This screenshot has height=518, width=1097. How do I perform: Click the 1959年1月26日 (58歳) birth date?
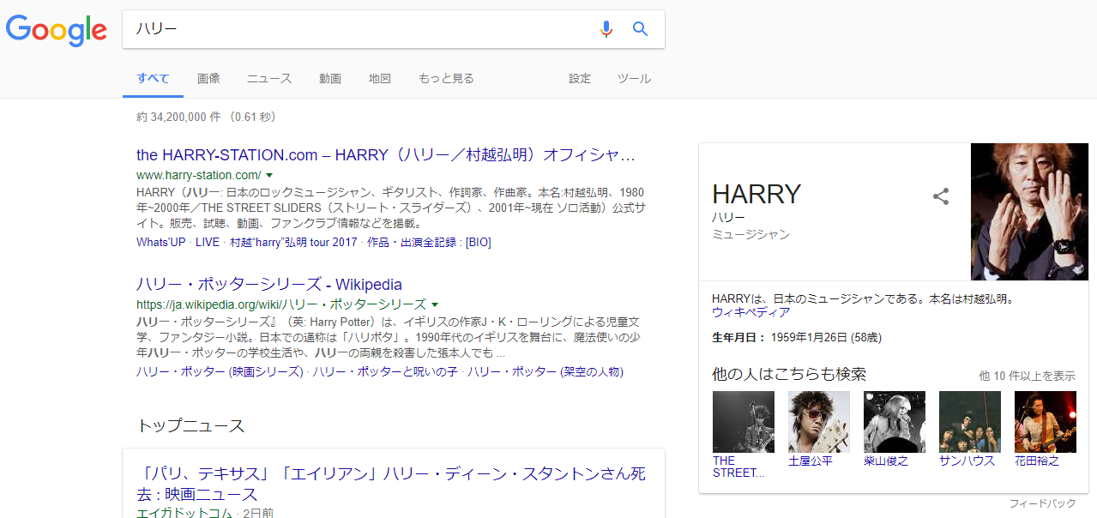(826, 337)
